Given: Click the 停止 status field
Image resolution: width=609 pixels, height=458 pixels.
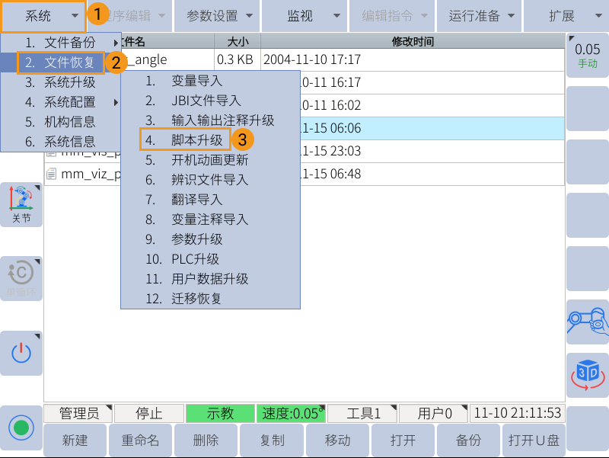Looking at the screenshot, I should [149, 413].
